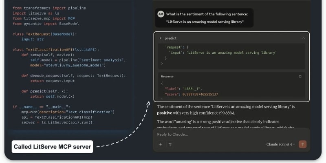This screenshot has width=326, height=163.
Task: Open search and tools settings icon
Action: click(x=170, y=144)
